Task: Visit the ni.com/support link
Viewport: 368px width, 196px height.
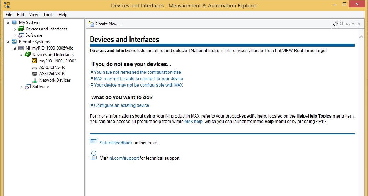Action: (x=124, y=158)
